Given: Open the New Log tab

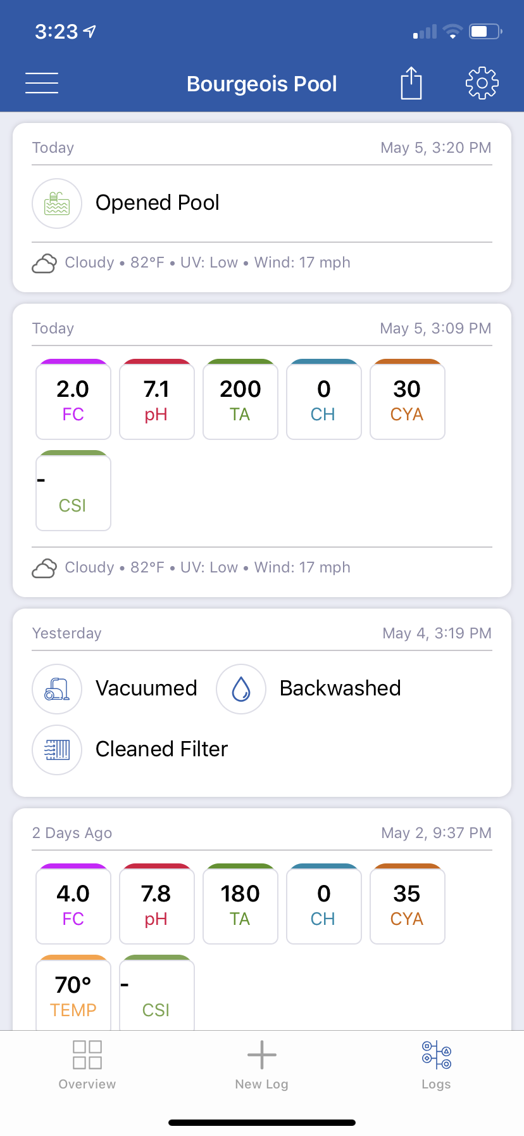Looking at the screenshot, I should tap(262, 1065).
